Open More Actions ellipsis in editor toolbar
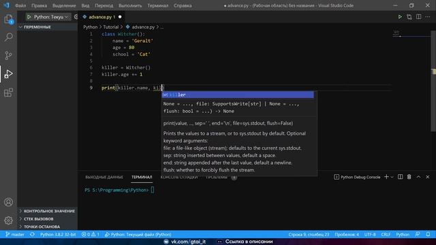436x245 pixels. coord(428,17)
